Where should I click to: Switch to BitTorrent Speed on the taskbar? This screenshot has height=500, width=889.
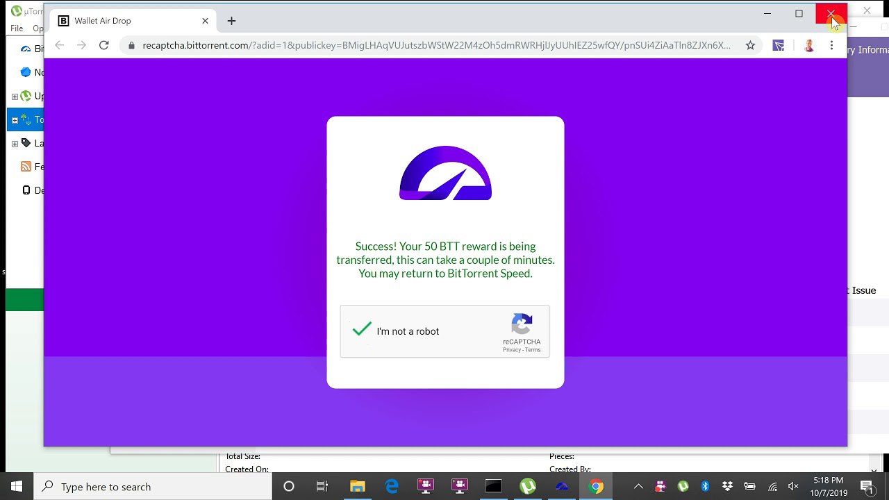coord(562,486)
